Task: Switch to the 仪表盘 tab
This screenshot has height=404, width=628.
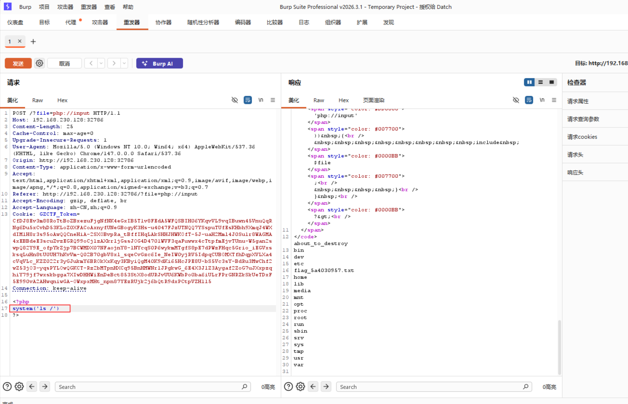Action: click(15, 22)
